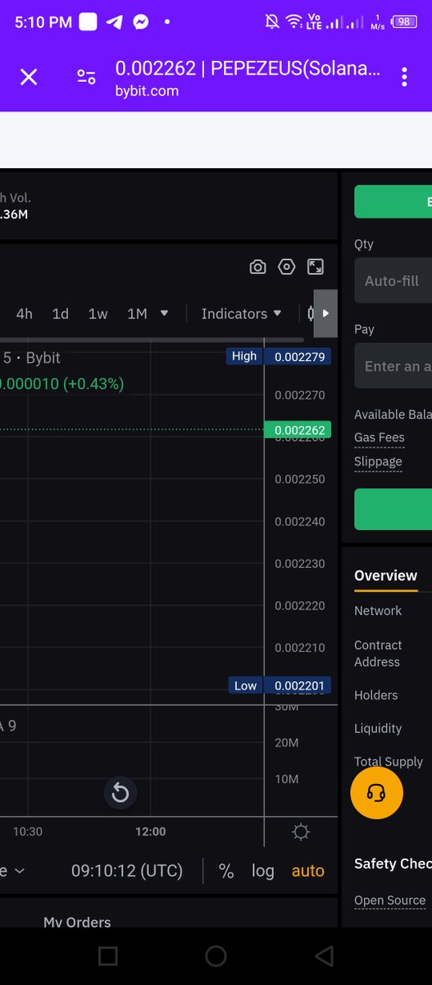Select the 1M timeframe
432x985 pixels.
pyautogui.click(x=137, y=314)
